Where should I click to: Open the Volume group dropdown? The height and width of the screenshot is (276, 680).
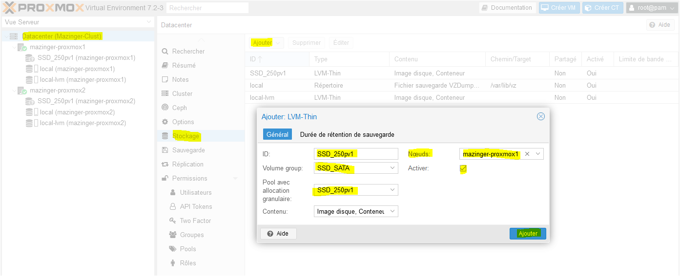pyautogui.click(x=392, y=168)
